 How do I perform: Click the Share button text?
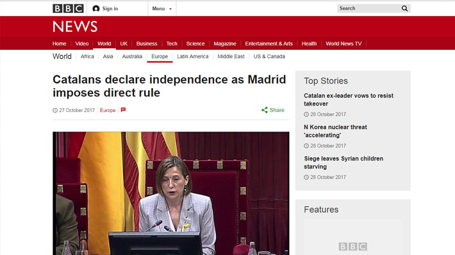coord(277,110)
